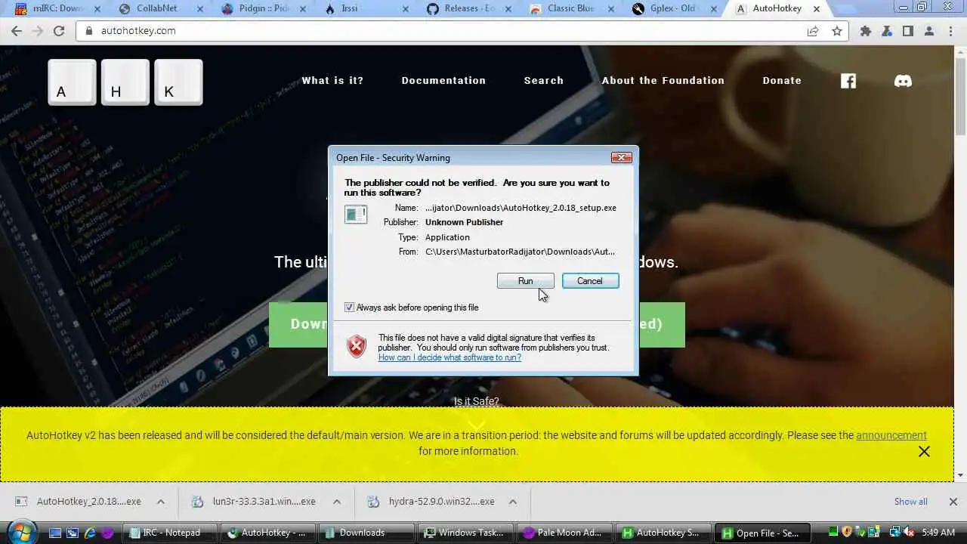Click the H key logo tile

tap(125, 82)
